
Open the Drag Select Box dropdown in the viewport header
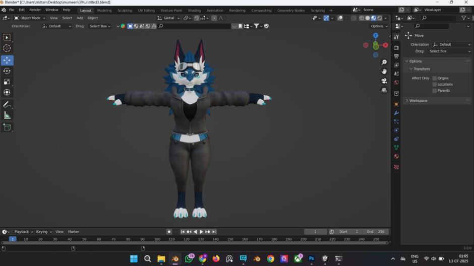tap(100, 26)
